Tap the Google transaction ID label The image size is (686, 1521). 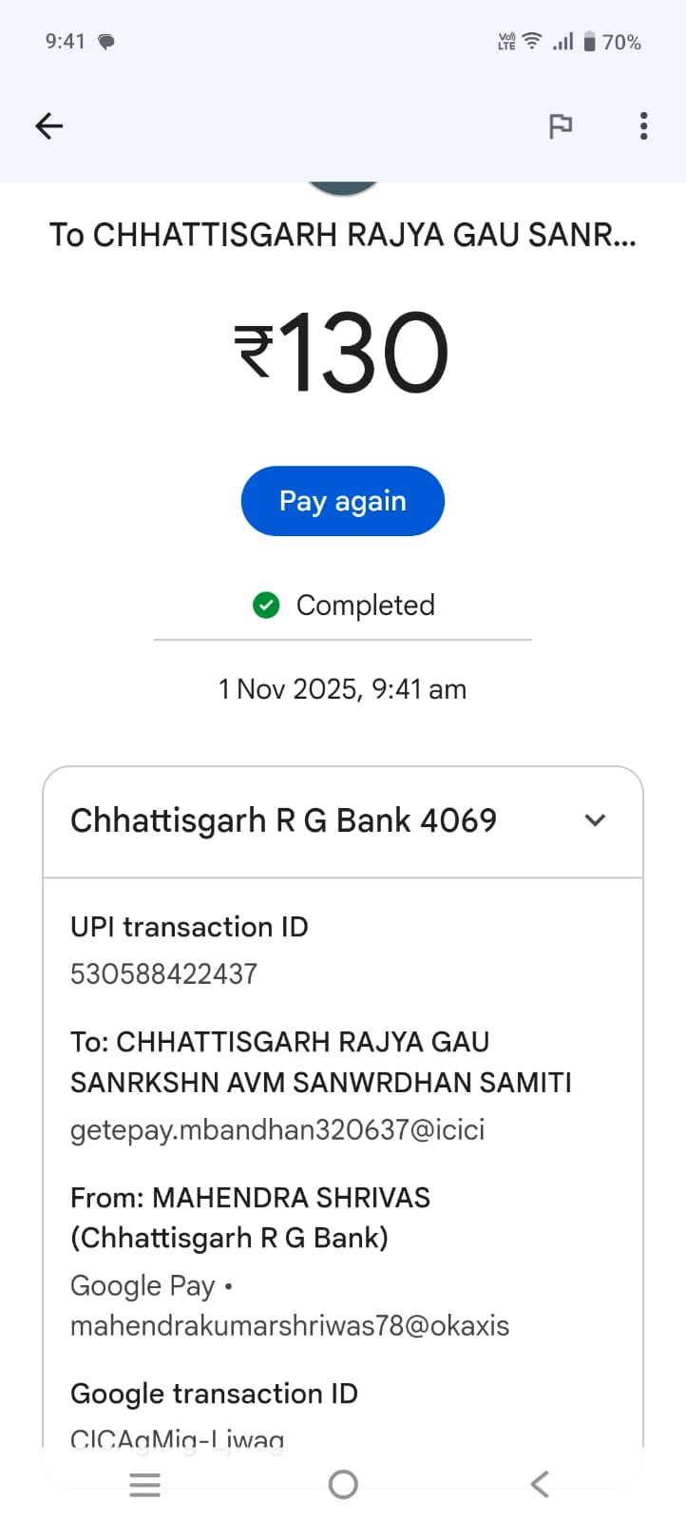(x=214, y=1394)
